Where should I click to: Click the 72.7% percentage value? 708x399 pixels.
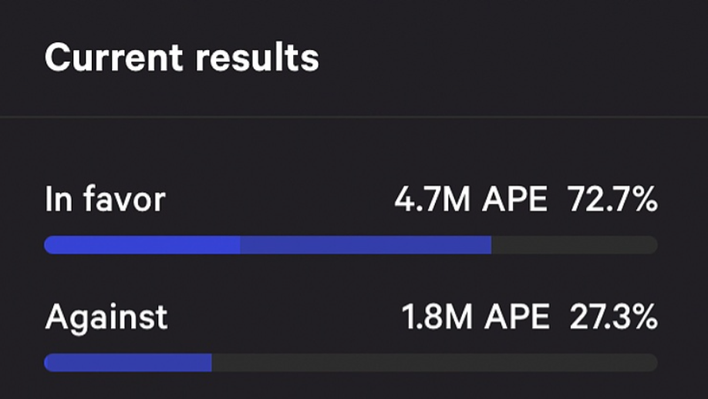click(x=612, y=200)
